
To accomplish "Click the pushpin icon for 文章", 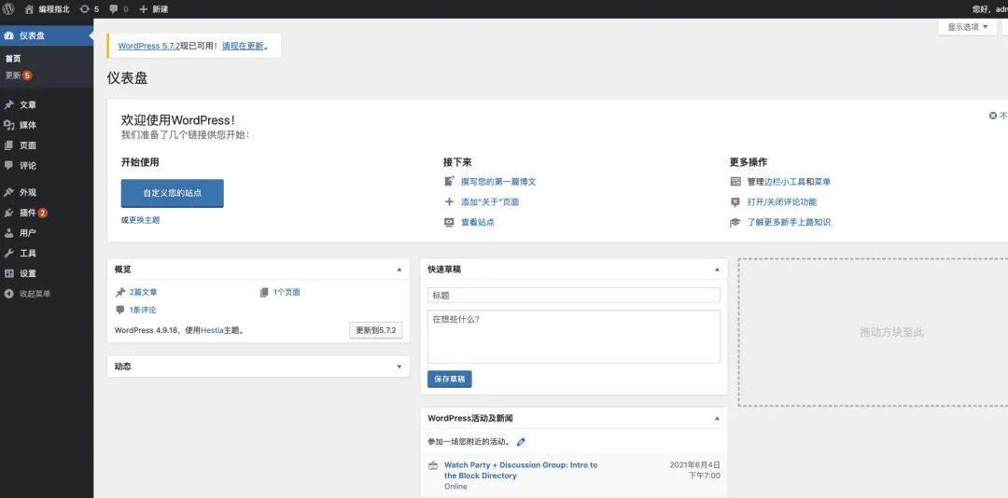I will [x=9, y=104].
